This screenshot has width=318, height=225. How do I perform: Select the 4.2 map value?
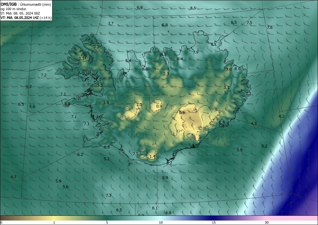pos(281,116)
